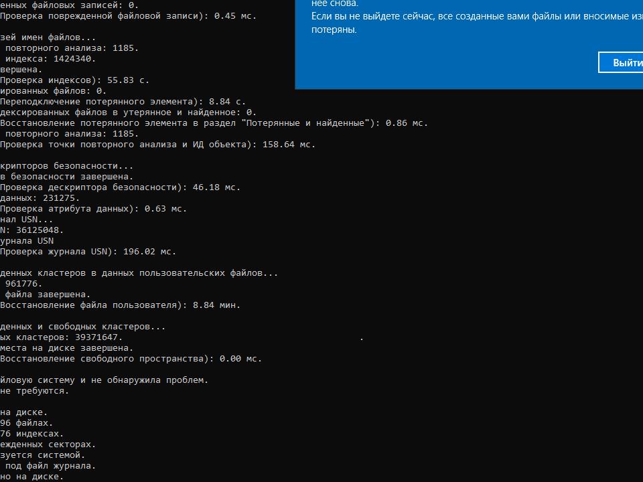Click line 'Проверка дескриптора безопасности): 46.18 мс.'
Viewport: 643px width, 482px height.
[x=120, y=187]
